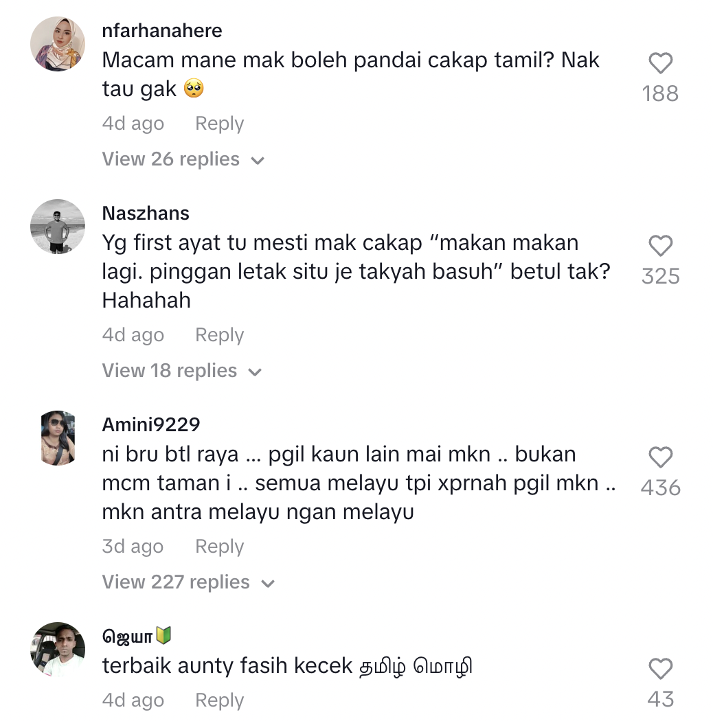Open the ஜெயா username link
Viewport: 713px width, 721px height.
(128, 637)
